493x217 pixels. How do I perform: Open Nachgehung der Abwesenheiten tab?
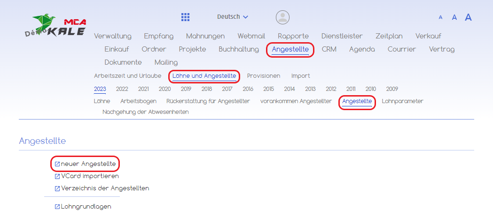(145, 112)
